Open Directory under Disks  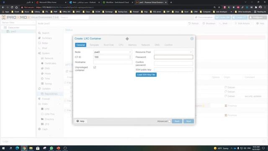(49, 119)
